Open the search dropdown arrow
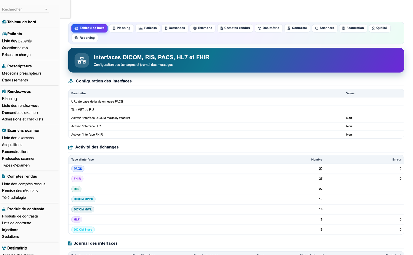This screenshot has width=413, height=255. coord(46,10)
